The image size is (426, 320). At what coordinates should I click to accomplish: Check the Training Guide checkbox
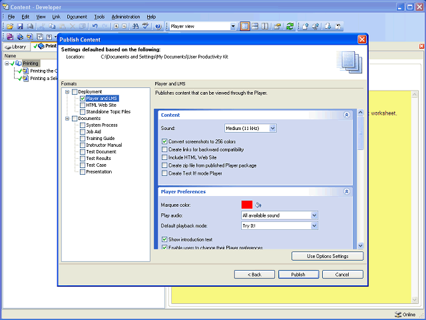coord(83,138)
